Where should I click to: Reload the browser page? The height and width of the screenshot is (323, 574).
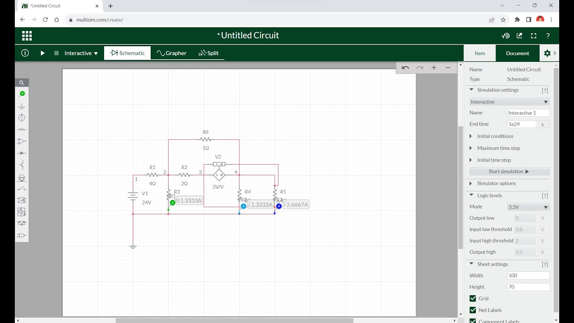click(45, 20)
